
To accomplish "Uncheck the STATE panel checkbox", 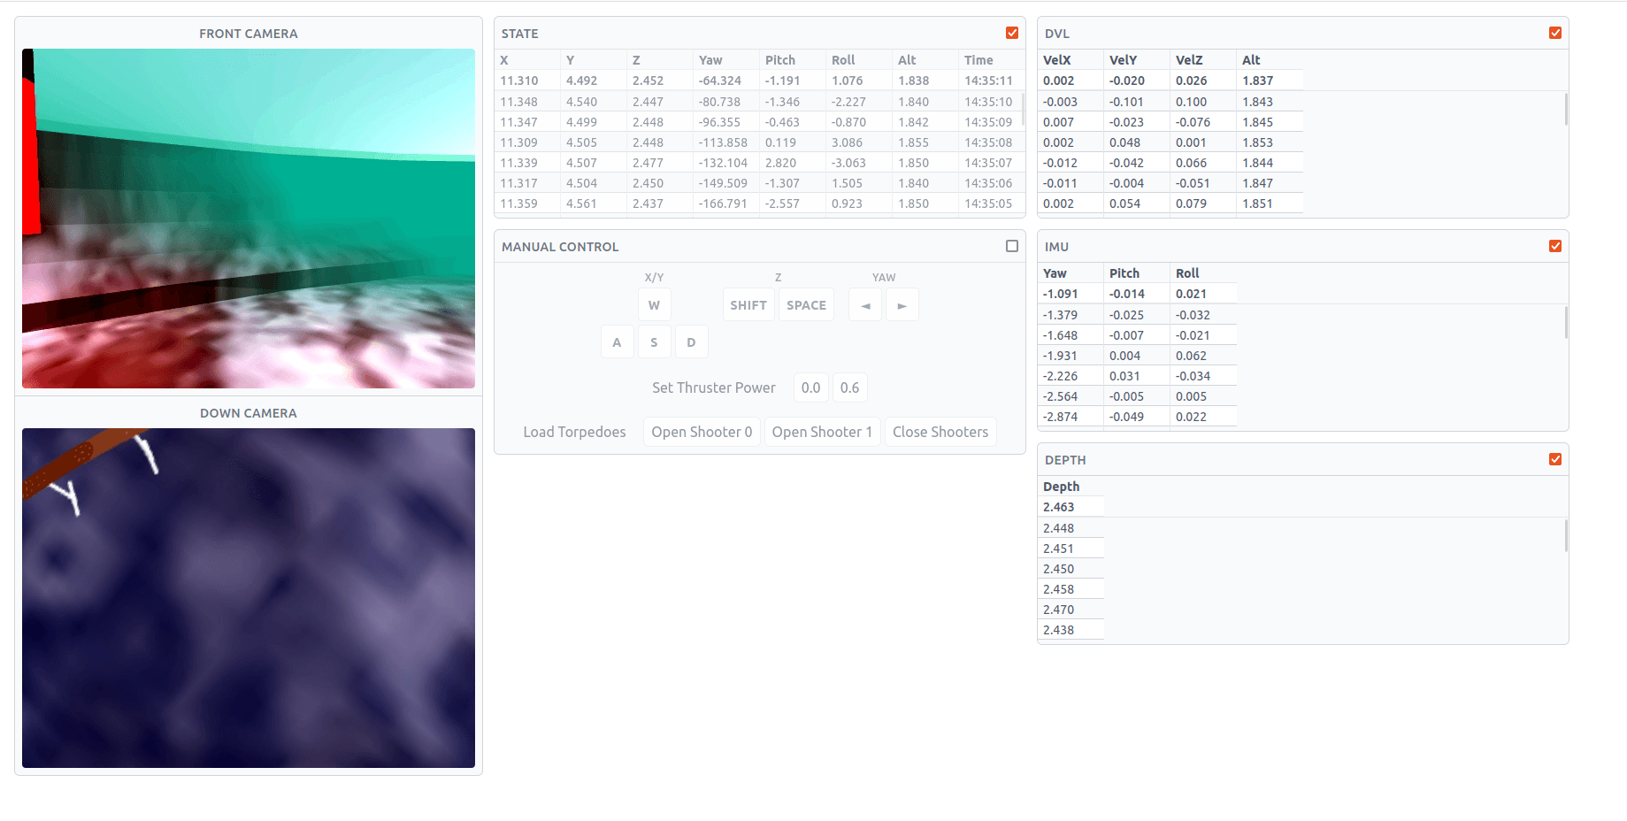I will tap(1011, 32).
